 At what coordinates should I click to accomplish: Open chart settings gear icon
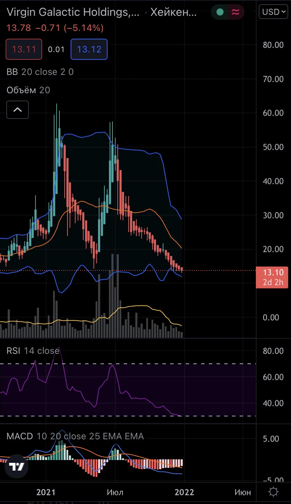pos(273,492)
